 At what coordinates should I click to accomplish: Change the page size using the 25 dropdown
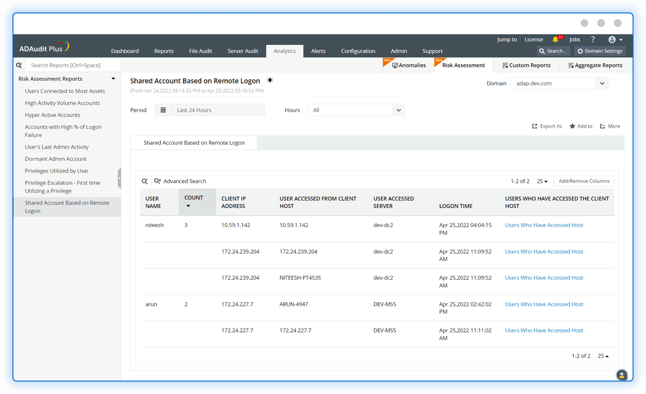pyautogui.click(x=542, y=181)
